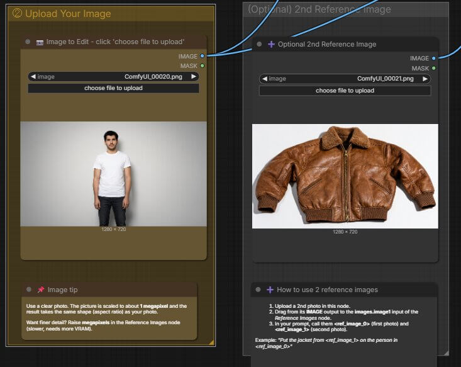Click step 1 'Upload a 2nd photo in this node'
This screenshot has height=367, width=461.
click(312, 306)
